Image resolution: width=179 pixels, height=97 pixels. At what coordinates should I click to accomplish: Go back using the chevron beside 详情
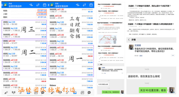click(129, 39)
